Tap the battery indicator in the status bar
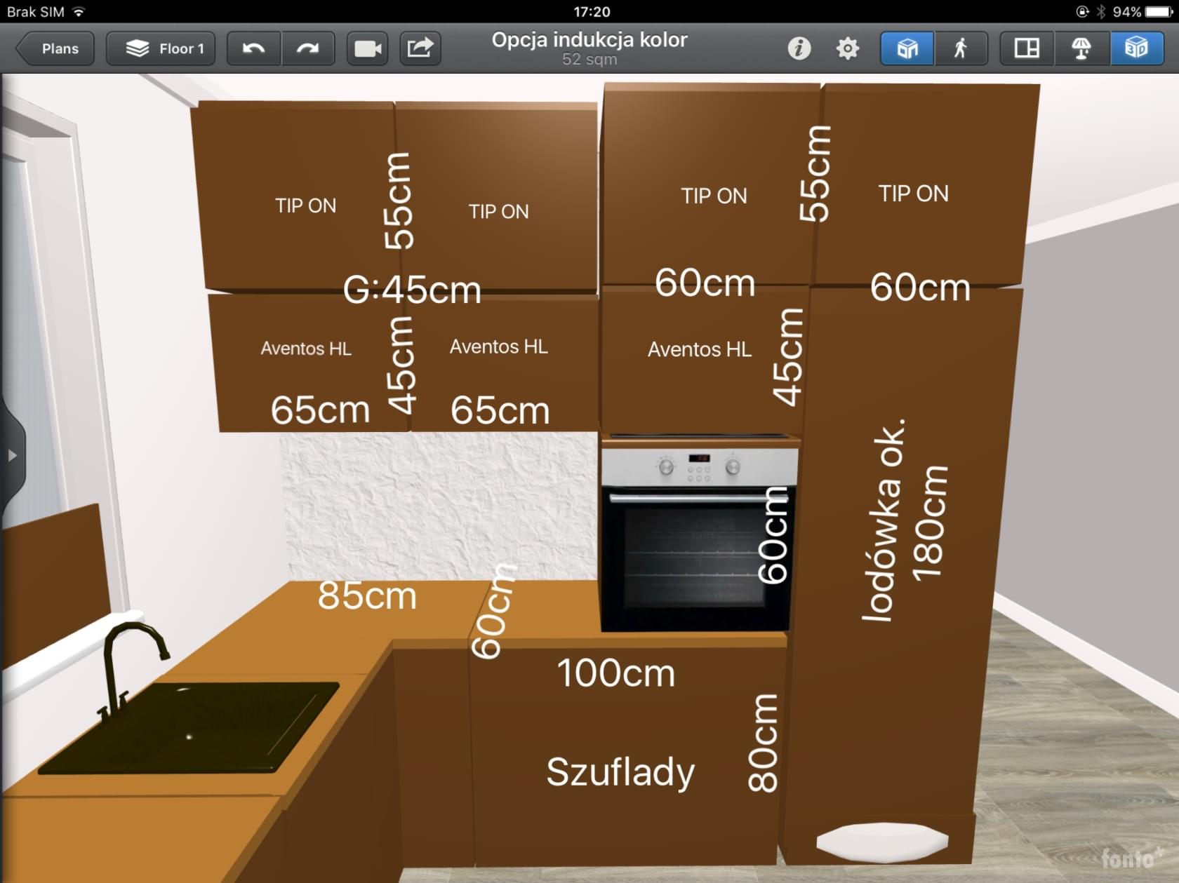This screenshot has width=1179, height=883. (x=1159, y=11)
